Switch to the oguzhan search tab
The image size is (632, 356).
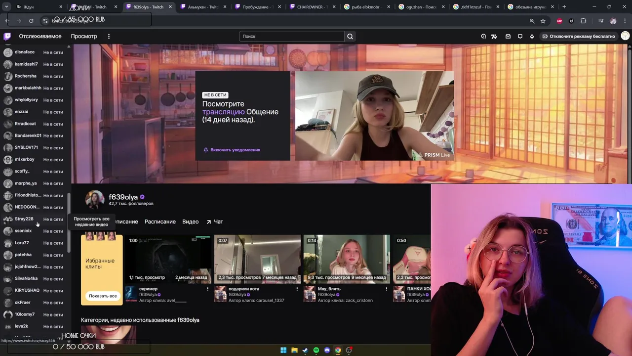tap(422, 7)
